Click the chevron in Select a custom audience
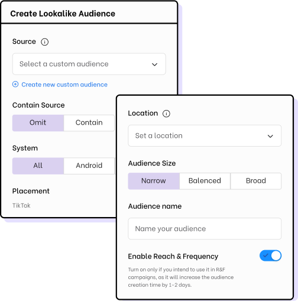The height and width of the screenshot is (301, 298). 154,64
